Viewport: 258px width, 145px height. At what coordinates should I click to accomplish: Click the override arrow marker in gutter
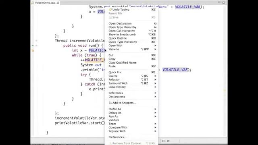tap(33, 46)
